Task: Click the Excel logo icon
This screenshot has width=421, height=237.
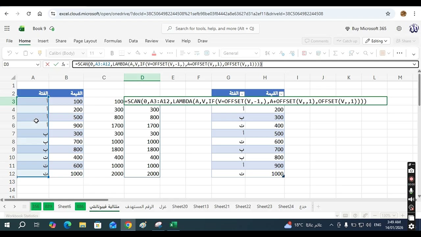Action: tap(22, 29)
